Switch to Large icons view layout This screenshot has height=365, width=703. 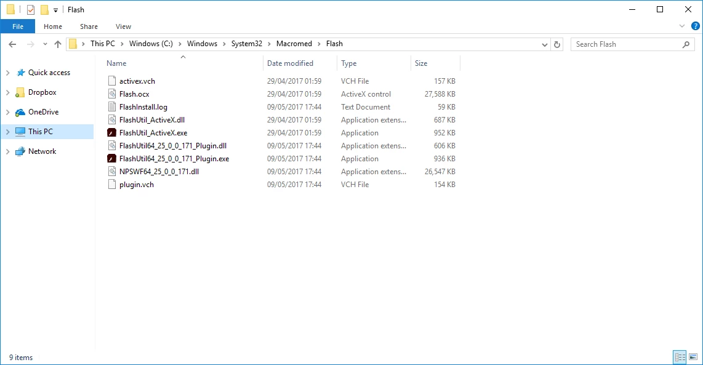[693, 358]
